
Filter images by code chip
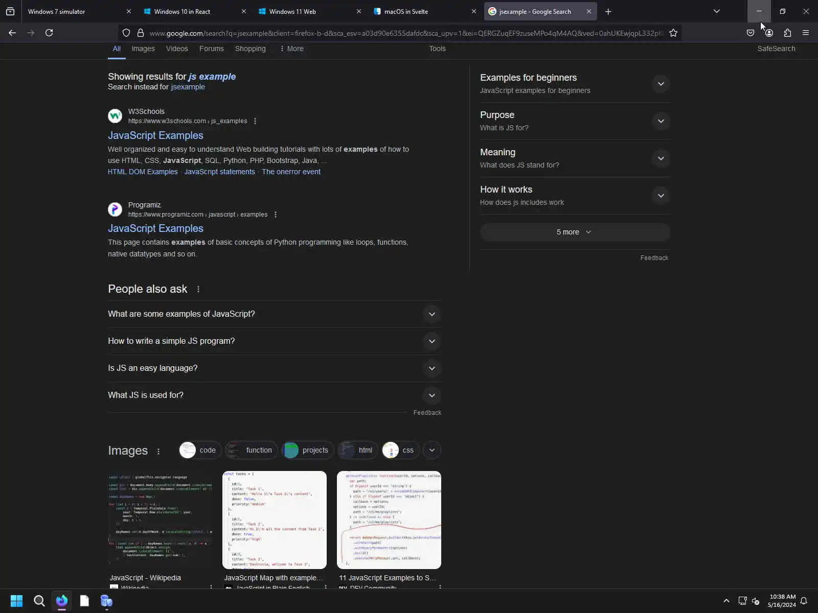pos(200,450)
